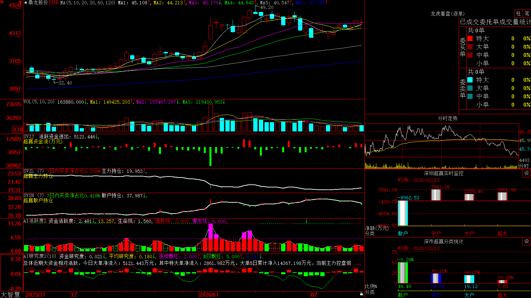Click the 中户 bar labeled 3841.08

point(436,195)
